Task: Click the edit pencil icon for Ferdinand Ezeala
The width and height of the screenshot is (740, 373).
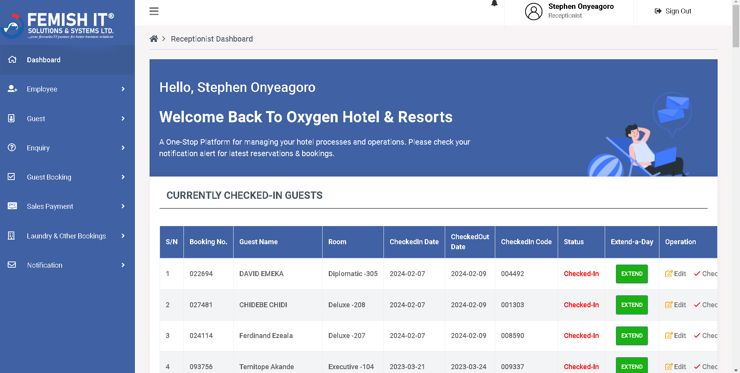Action: (x=669, y=336)
